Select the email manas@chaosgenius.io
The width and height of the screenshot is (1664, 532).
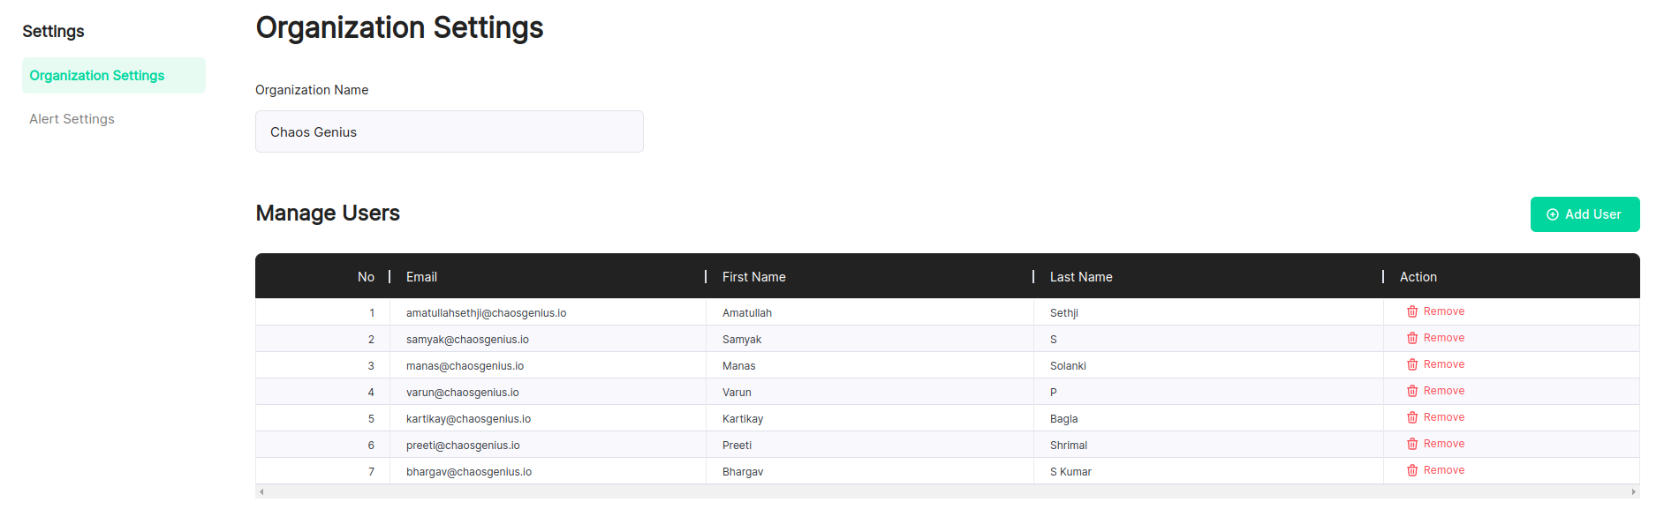tap(465, 366)
